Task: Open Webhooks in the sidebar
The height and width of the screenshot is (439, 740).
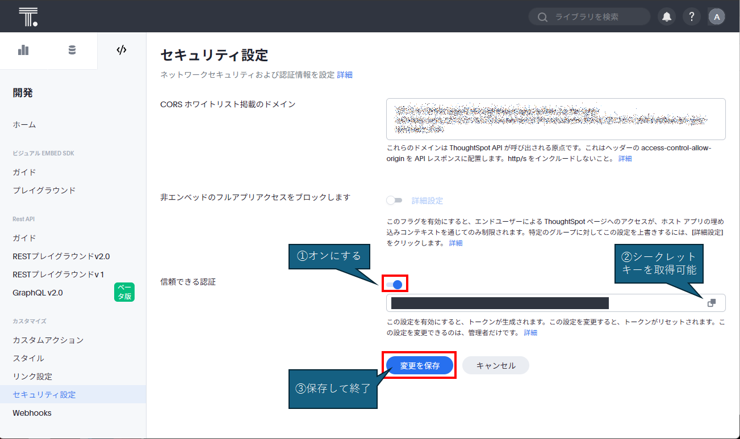Action: pos(32,413)
